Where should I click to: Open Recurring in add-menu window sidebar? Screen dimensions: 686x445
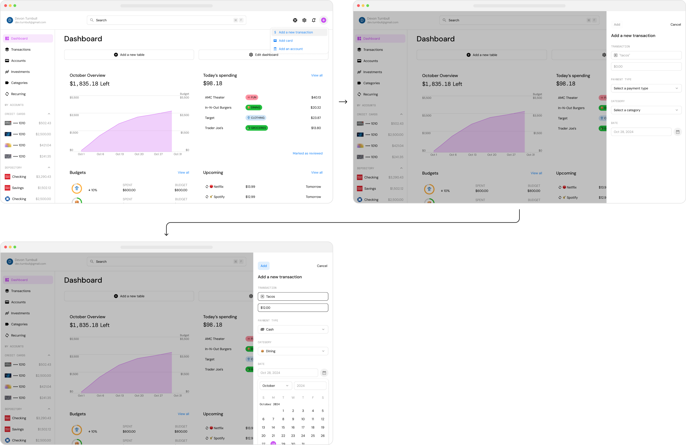click(x=28, y=94)
